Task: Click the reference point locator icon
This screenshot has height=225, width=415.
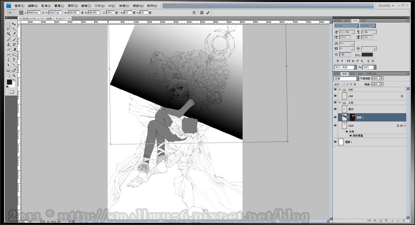Action: pos(21,13)
